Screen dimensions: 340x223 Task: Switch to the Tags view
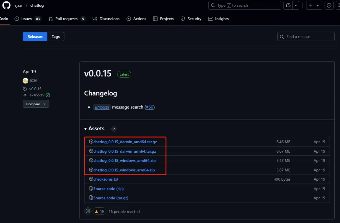[x=56, y=36]
